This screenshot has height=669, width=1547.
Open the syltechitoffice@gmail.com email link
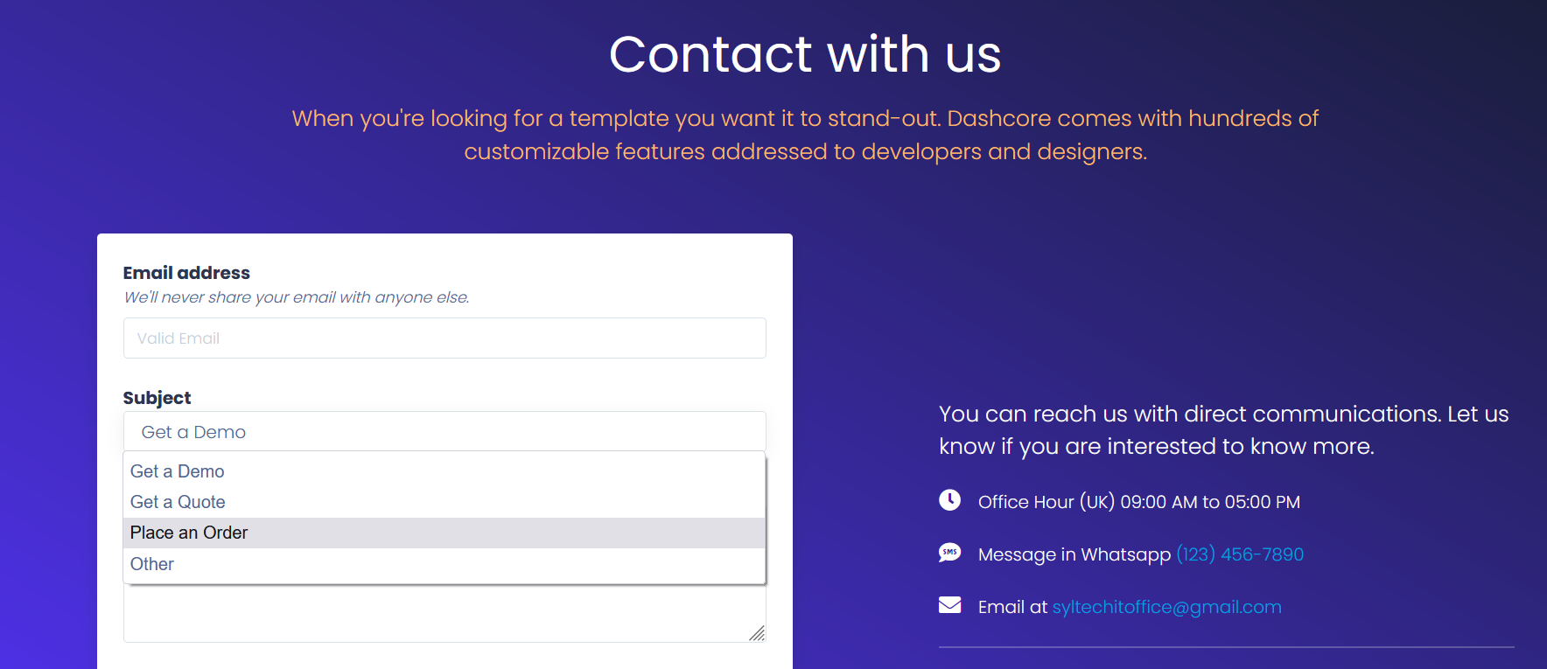click(x=1166, y=607)
